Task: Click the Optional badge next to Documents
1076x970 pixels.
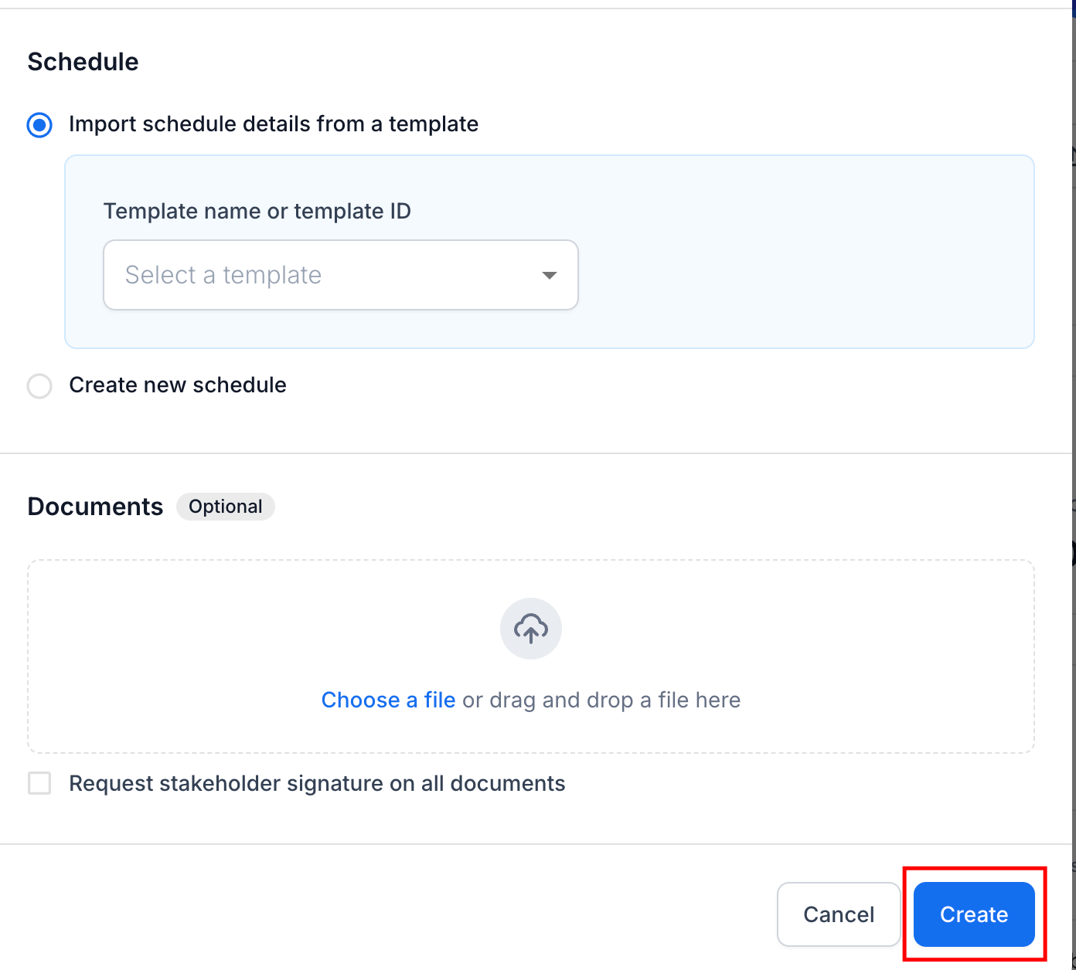Action: point(226,507)
